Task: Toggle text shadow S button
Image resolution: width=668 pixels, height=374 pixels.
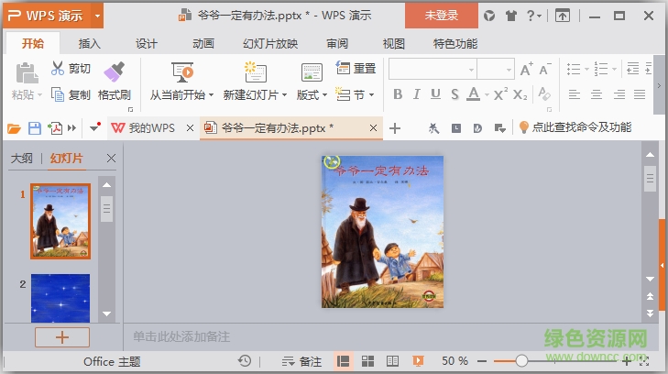Action: pyautogui.click(x=455, y=94)
